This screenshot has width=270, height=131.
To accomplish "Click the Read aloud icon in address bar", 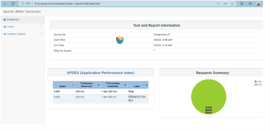I will point(218,3).
